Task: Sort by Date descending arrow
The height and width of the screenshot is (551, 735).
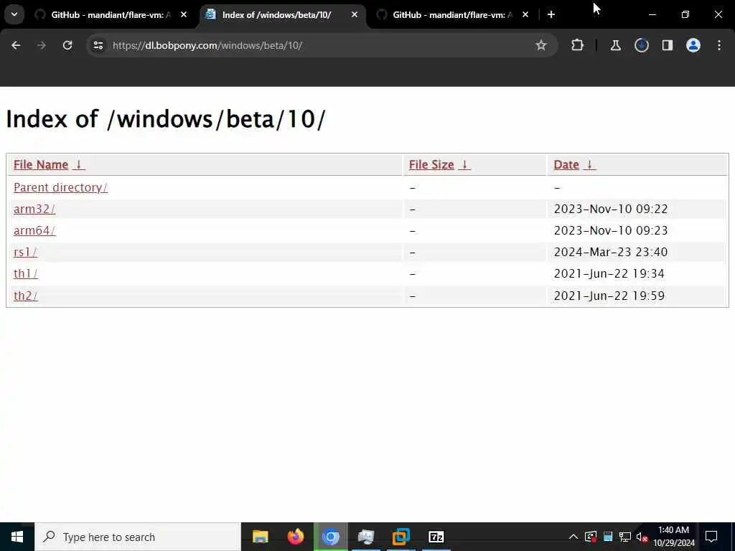Action: (590, 164)
